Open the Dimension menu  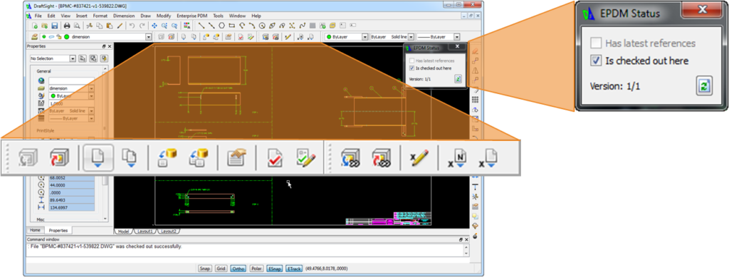[124, 16]
